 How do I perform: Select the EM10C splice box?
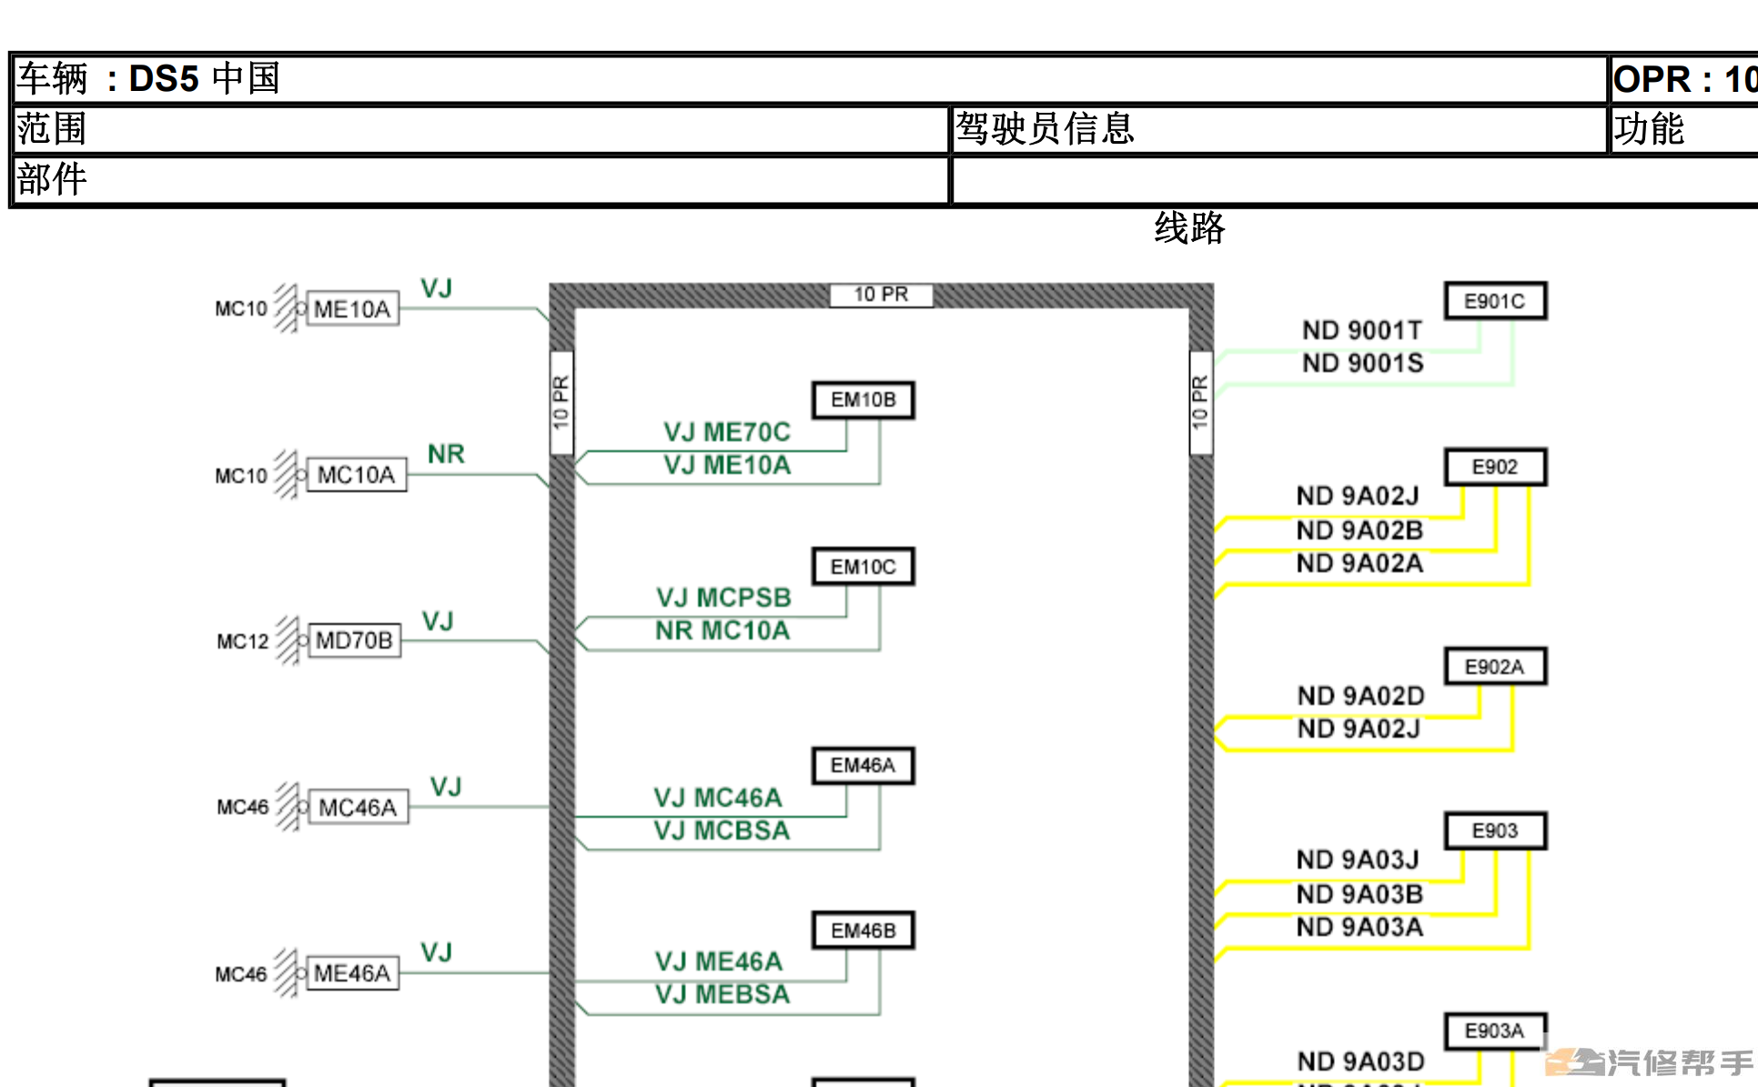tap(863, 567)
